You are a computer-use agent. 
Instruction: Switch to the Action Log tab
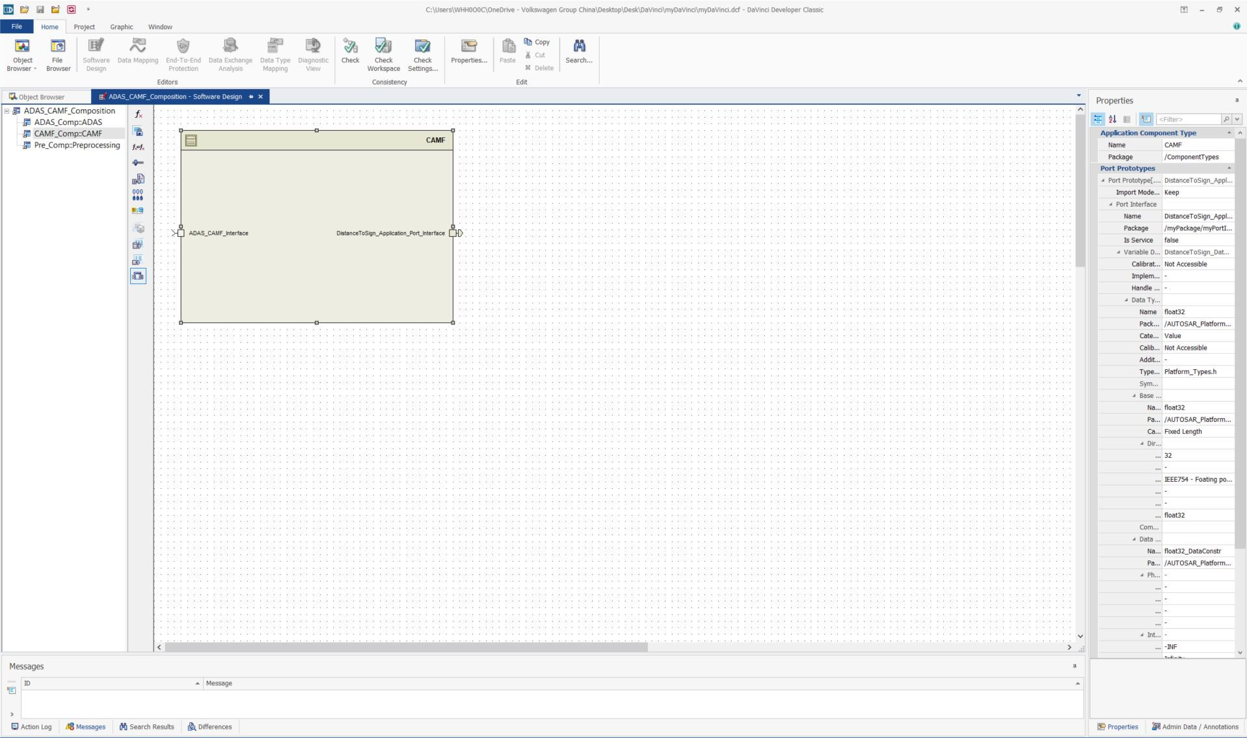pos(31,727)
